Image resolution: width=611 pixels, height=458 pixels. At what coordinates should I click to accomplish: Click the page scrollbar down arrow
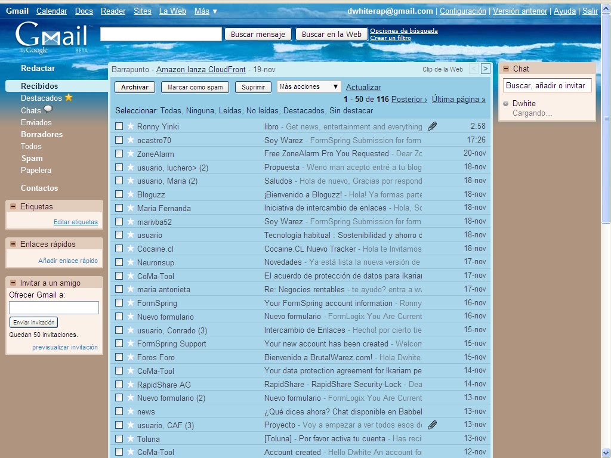tap(606, 453)
